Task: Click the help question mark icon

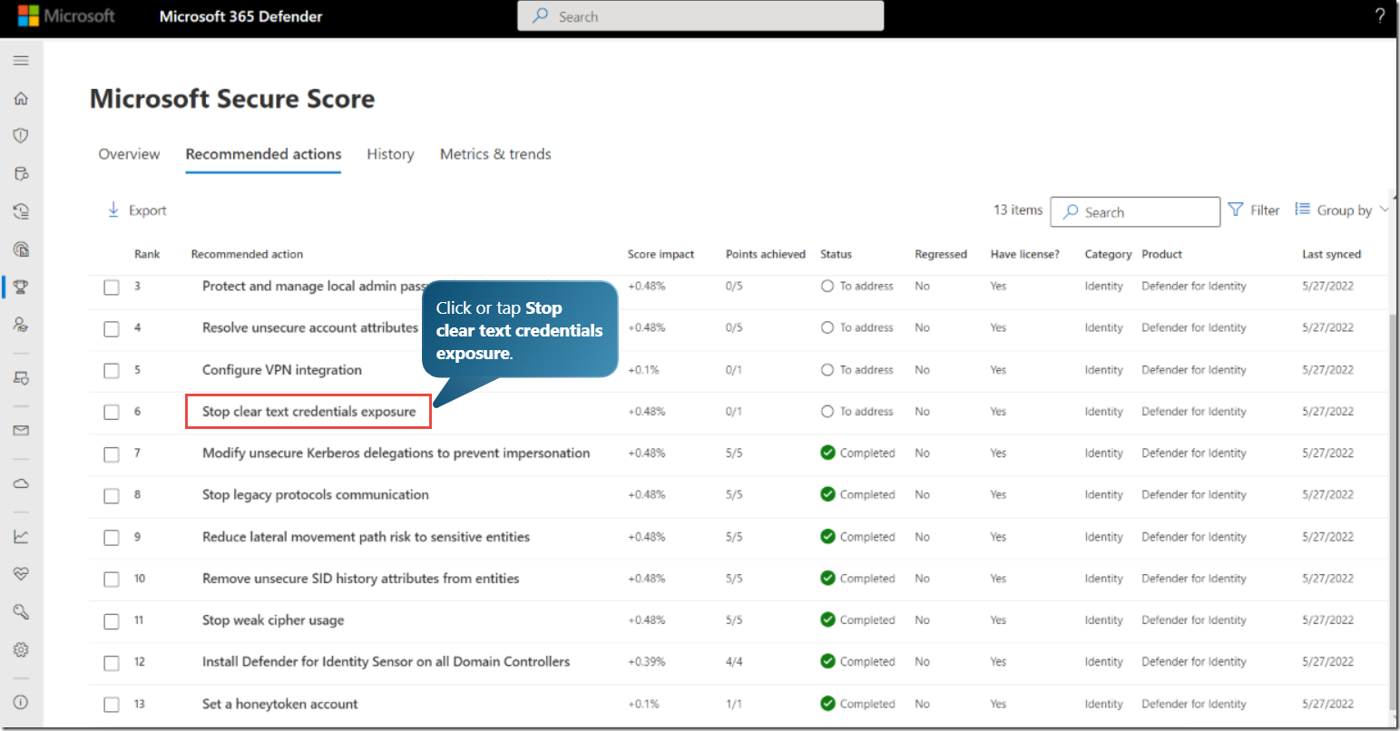Action: 1380,15
